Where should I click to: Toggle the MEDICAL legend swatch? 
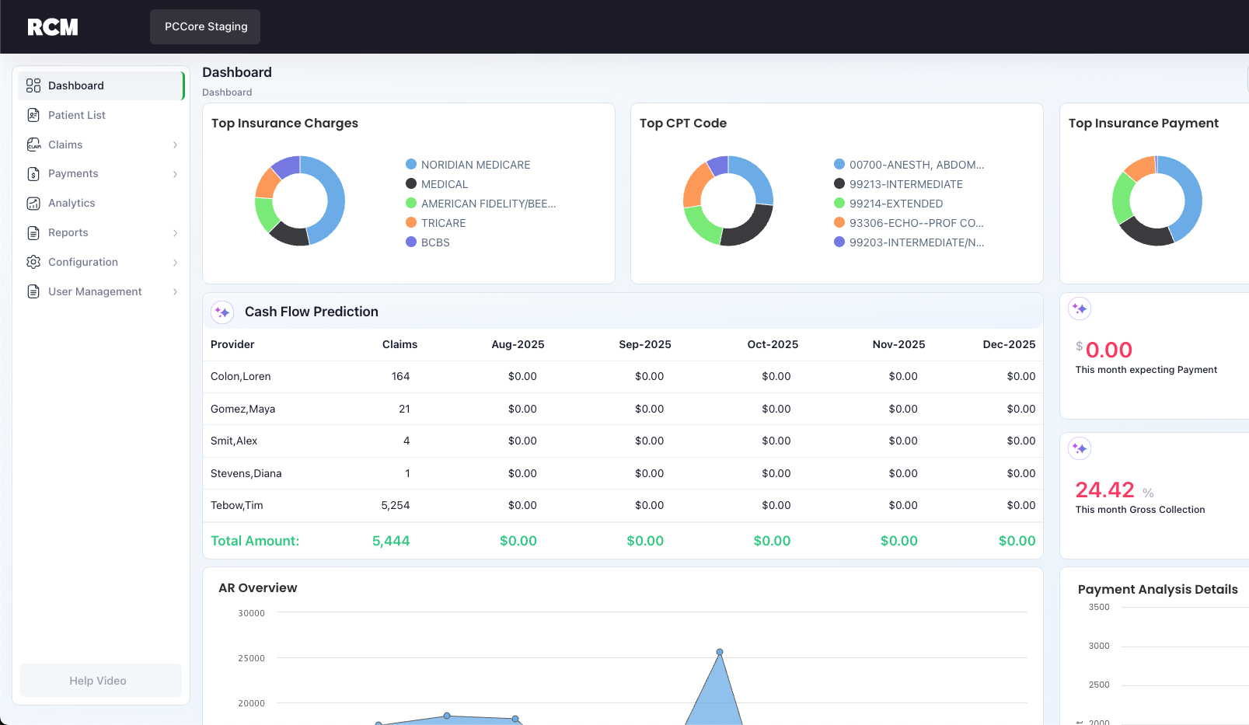click(x=411, y=183)
